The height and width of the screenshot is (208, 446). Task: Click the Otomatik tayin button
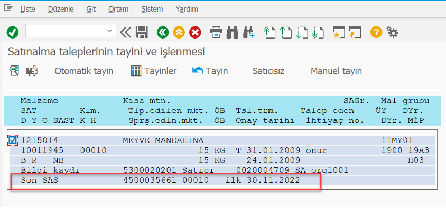pos(84,71)
